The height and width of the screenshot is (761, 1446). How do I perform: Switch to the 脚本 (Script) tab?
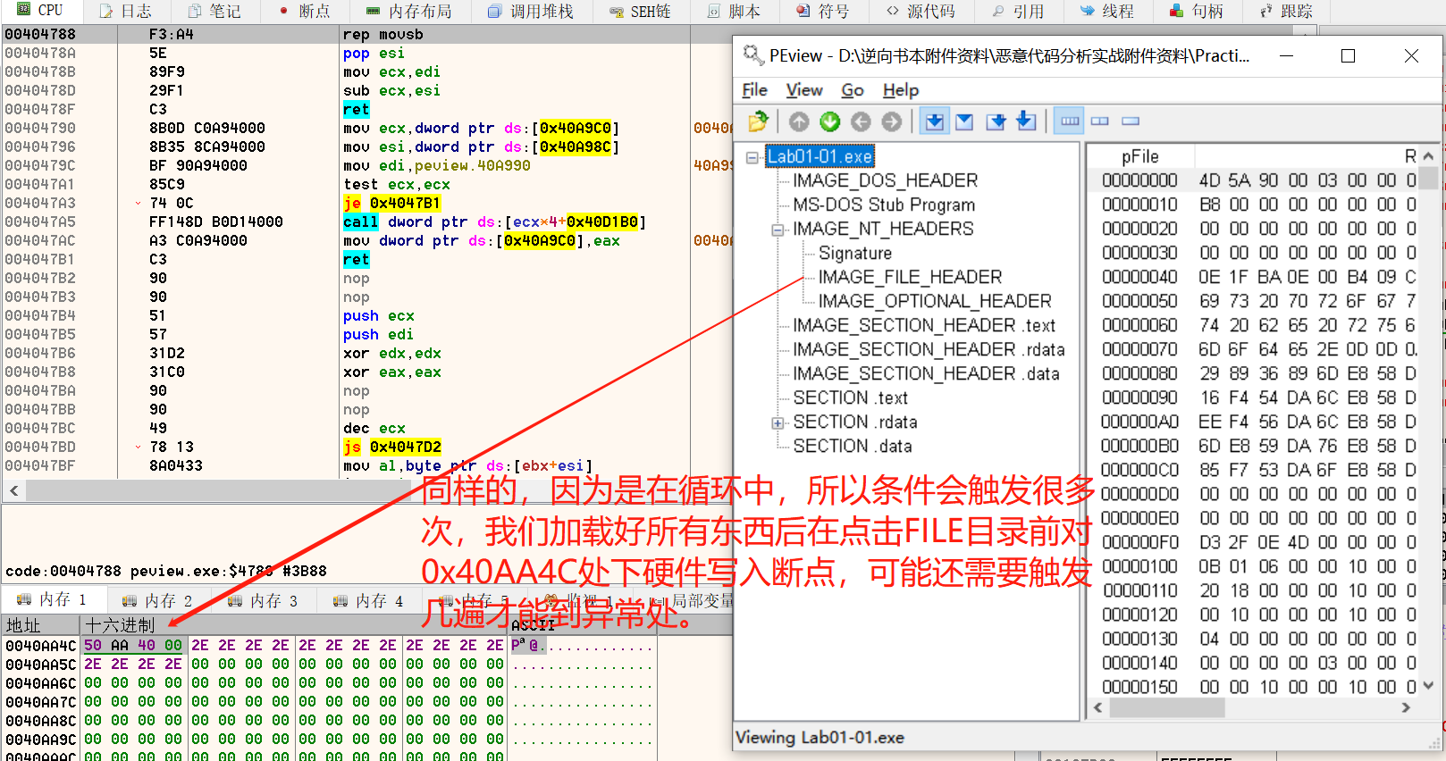(x=734, y=11)
